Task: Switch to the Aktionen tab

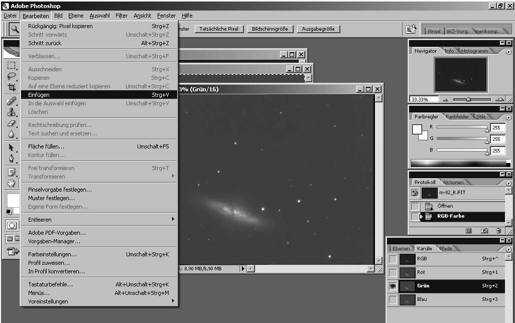Action: [453, 182]
